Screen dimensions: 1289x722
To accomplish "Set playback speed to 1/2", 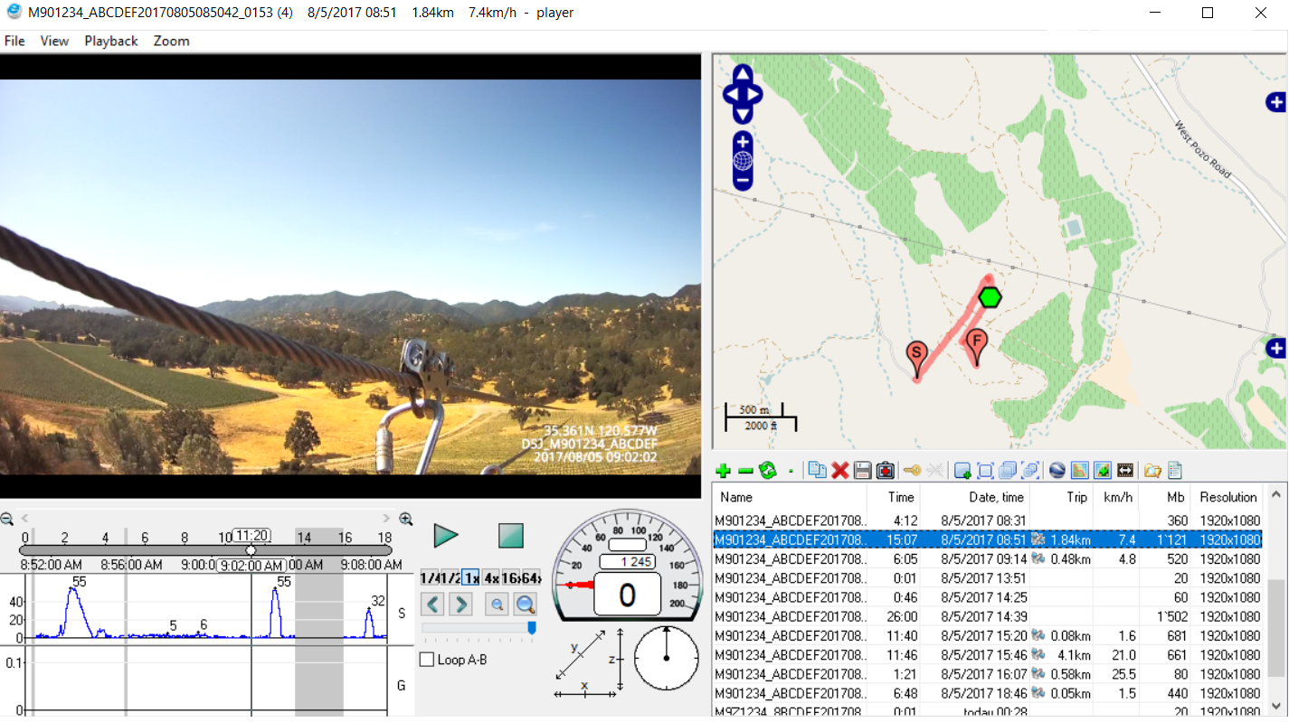I will coord(450,577).
